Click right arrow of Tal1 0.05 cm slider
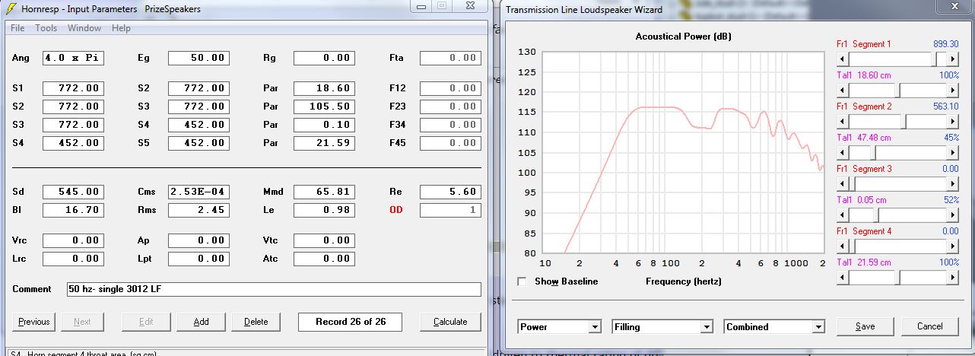Viewport: 975px width, 356px height. click(952, 215)
